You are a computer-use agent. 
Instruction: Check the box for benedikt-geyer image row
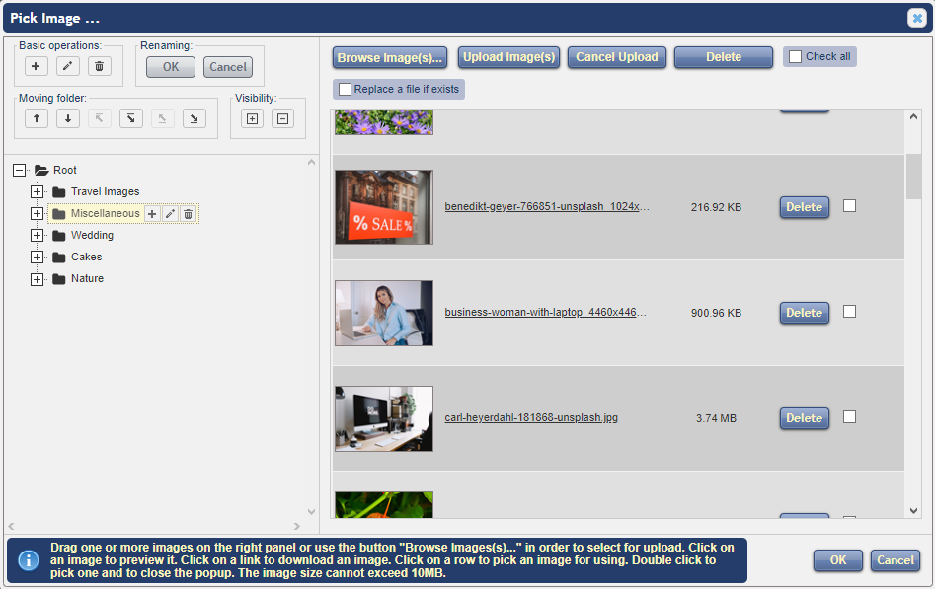click(x=850, y=205)
